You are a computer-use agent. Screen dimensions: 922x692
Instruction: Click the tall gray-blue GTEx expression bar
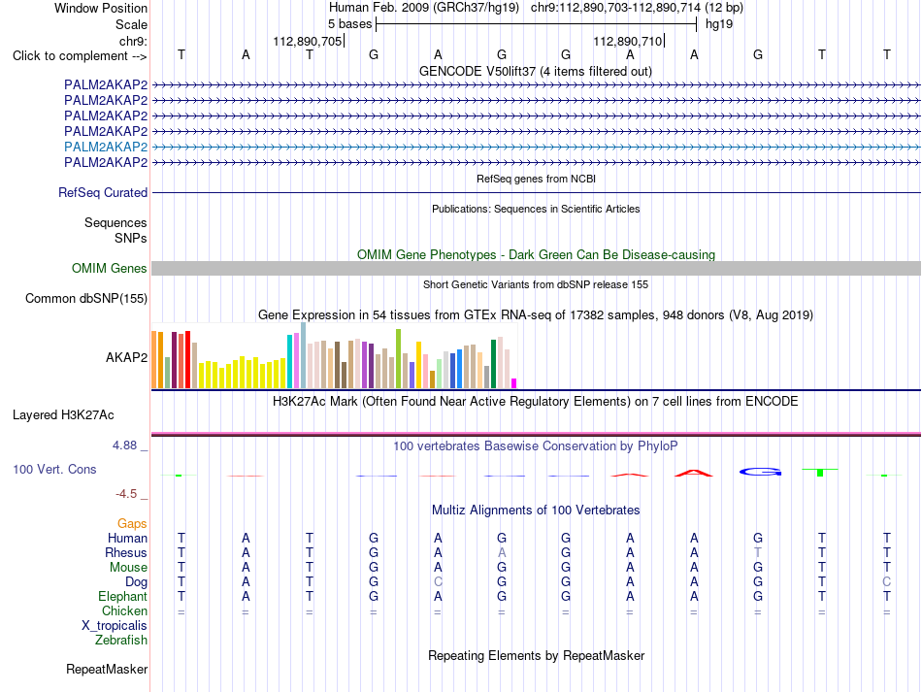pos(304,355)
